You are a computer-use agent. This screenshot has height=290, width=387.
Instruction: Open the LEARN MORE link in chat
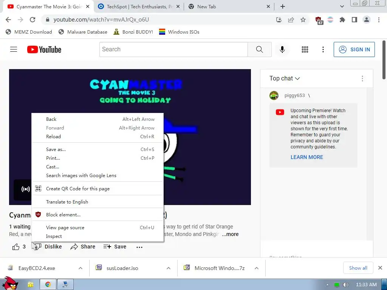pyautogui.click(x=307, y=157)
